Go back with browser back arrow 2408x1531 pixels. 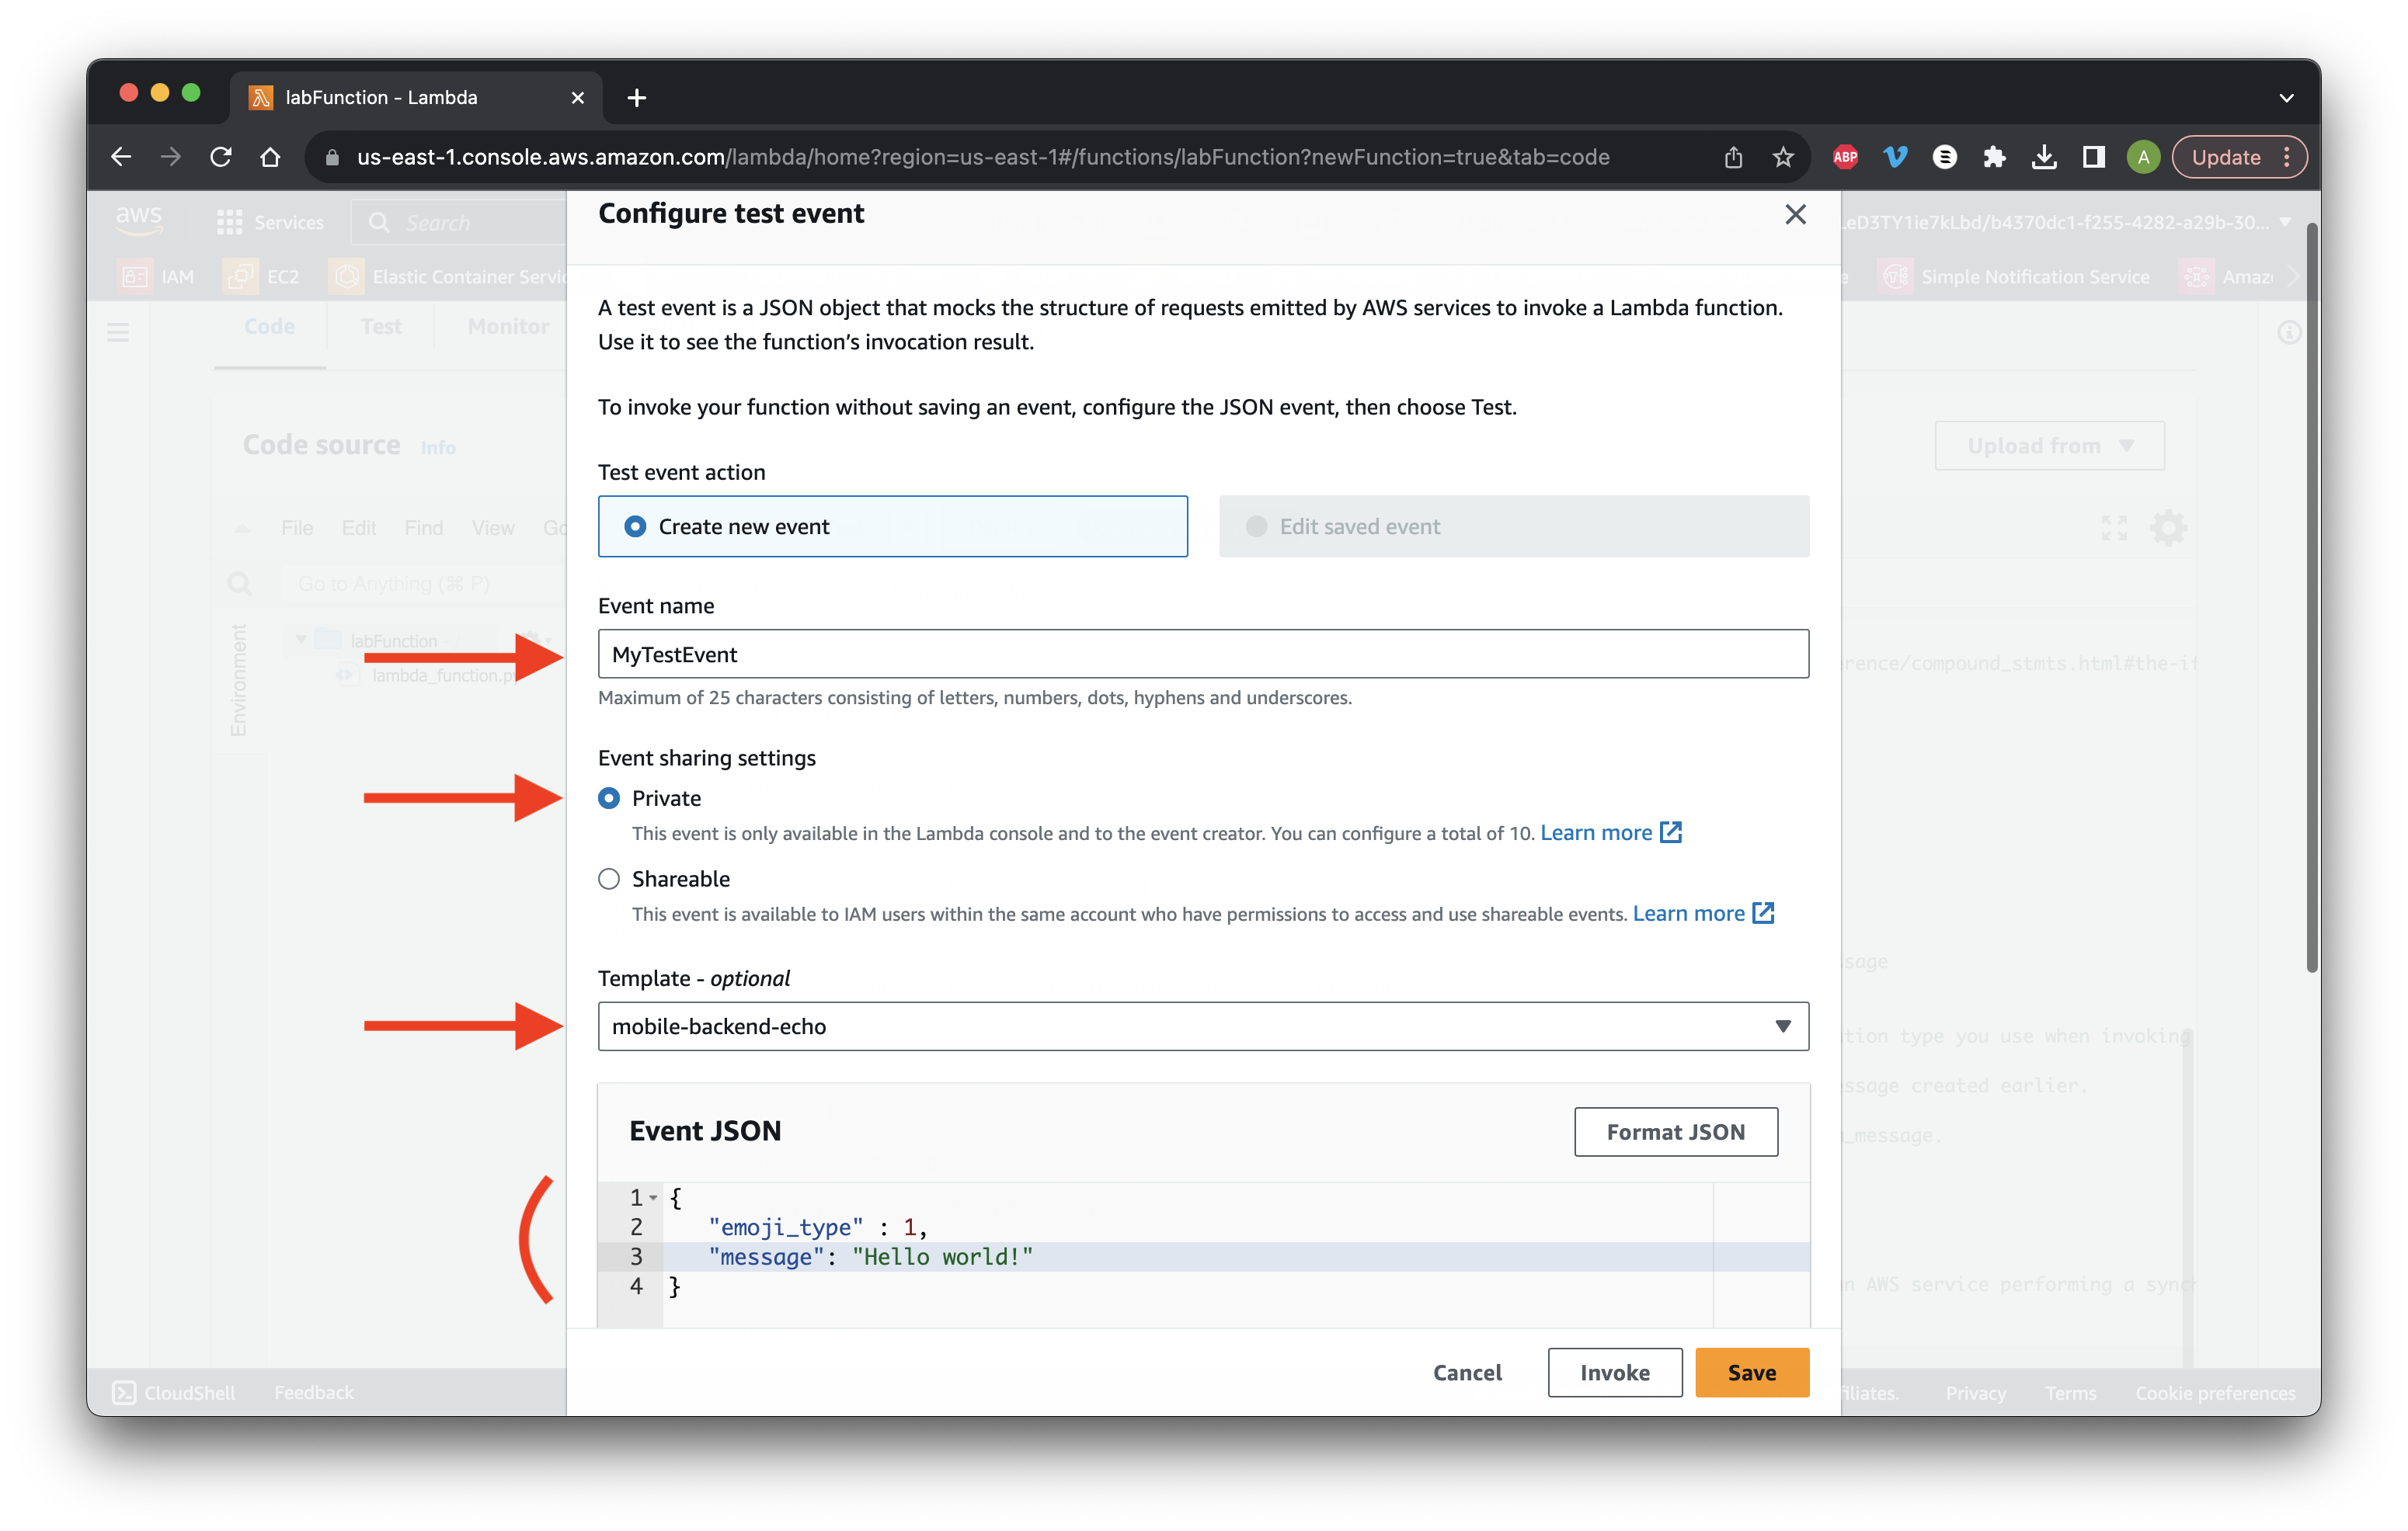click(x=121, y=157)
